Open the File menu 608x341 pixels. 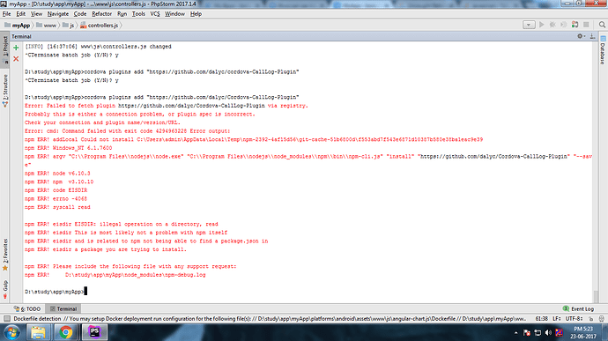pos(6,14)
